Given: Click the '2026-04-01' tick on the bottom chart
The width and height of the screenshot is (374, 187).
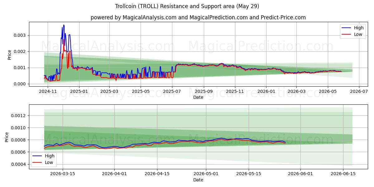Looking at the screenshot, I should [x=114, y=174].
